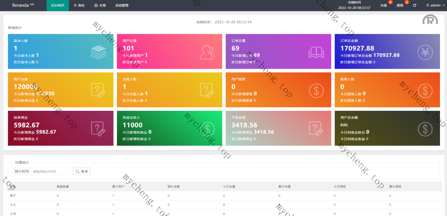Image resolution: width=447 pixels, height=216 pixels.
Task: Click the Beranda logo text
Action: tap(20, 6)
